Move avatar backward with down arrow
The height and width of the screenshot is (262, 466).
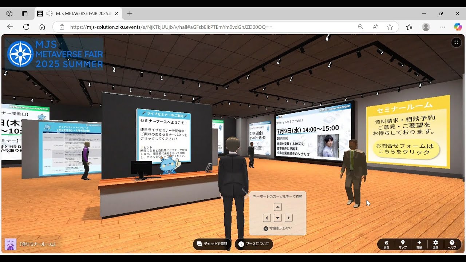click(x=278, y=218)
